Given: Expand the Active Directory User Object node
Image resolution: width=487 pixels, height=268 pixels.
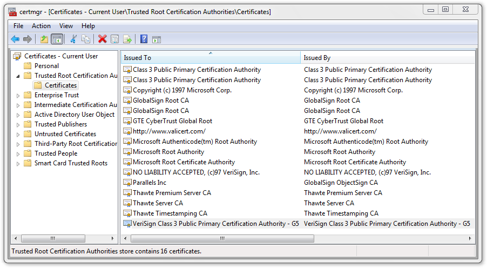Looking at the screenshot, I should coord(18,115).
